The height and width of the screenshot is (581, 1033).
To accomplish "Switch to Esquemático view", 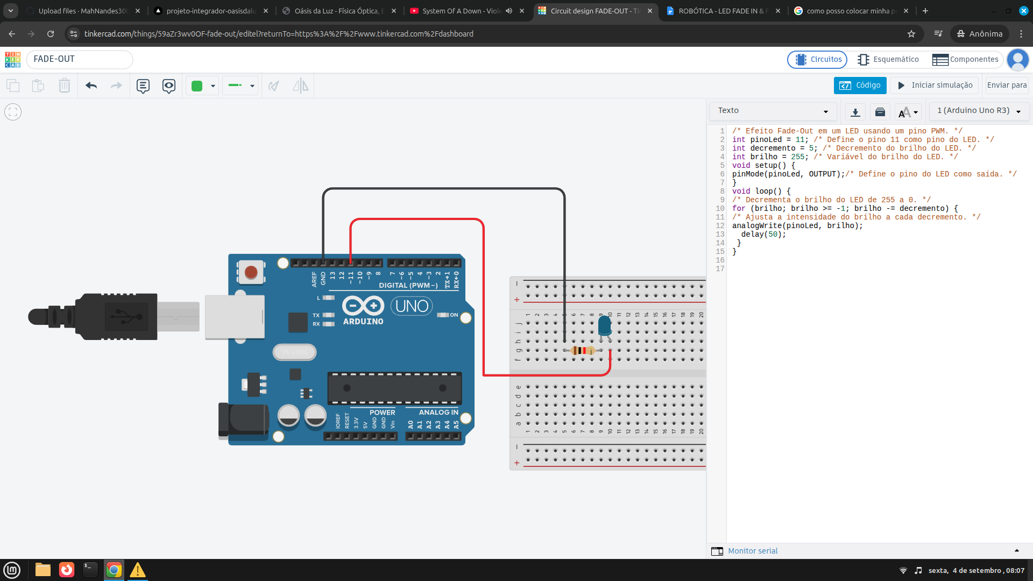I will click(888, 59).
